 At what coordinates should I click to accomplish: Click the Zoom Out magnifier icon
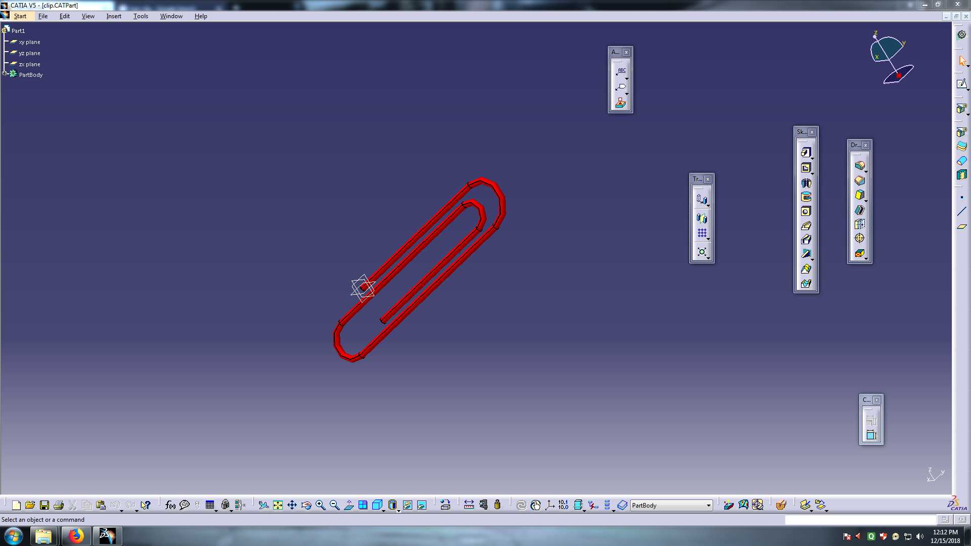(x=334, y=505)
